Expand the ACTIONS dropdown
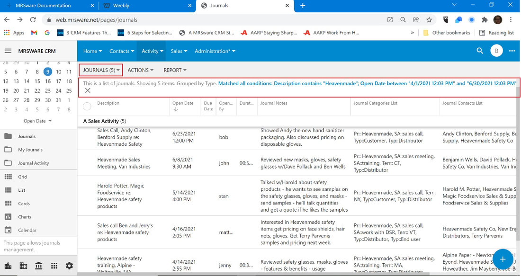 coord(141,70)
